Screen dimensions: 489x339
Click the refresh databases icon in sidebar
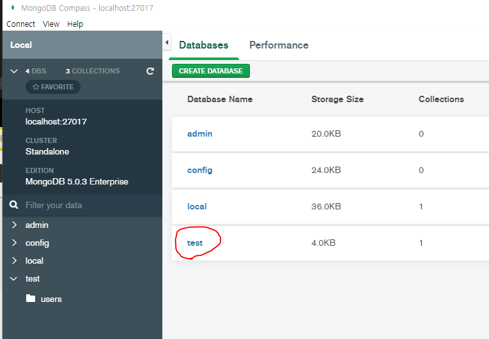pos(150,71)
